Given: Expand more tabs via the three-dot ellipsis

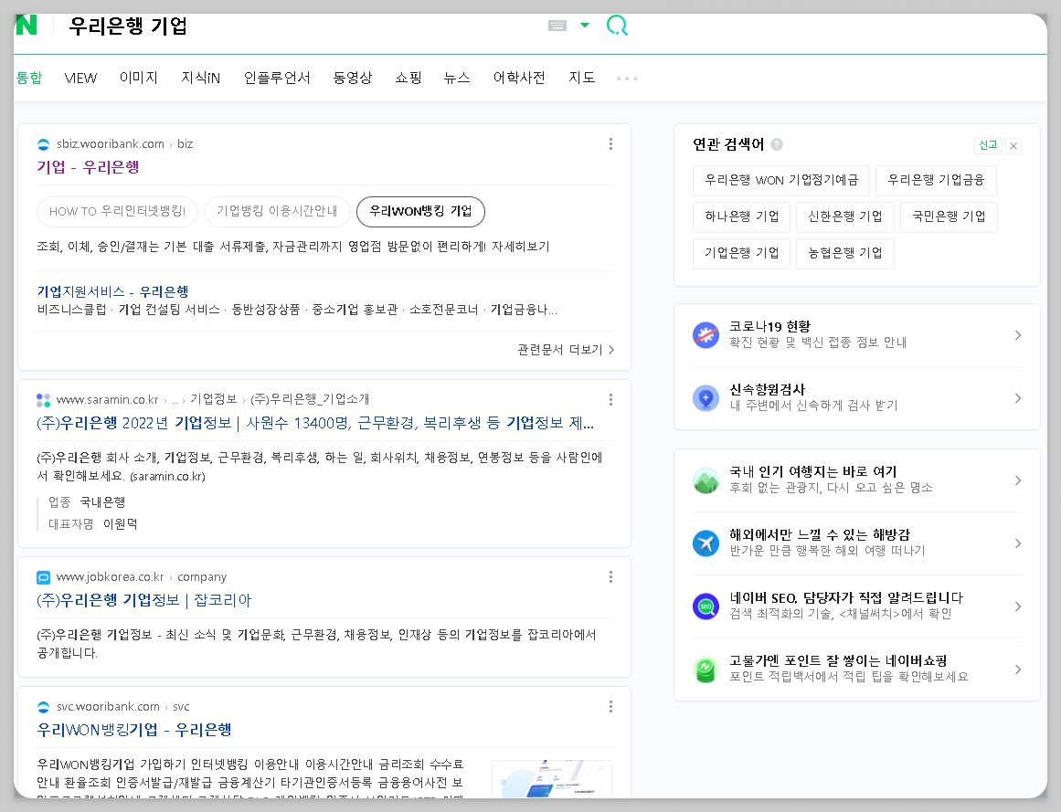Looking at the screenshot, I should pos(627,79).
